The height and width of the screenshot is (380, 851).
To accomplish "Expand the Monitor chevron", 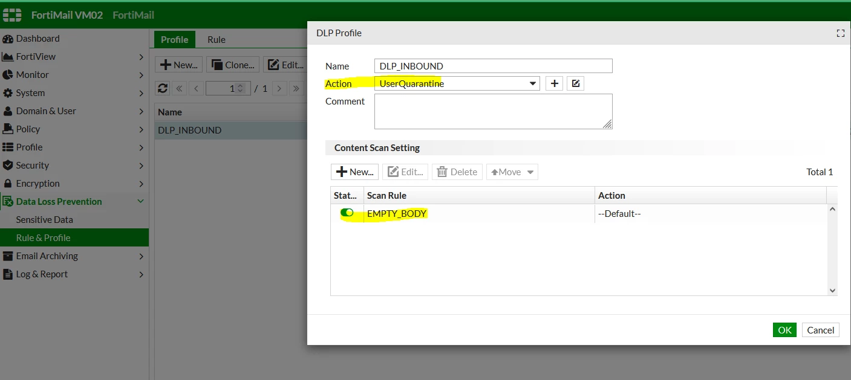I will click(141, 75).
